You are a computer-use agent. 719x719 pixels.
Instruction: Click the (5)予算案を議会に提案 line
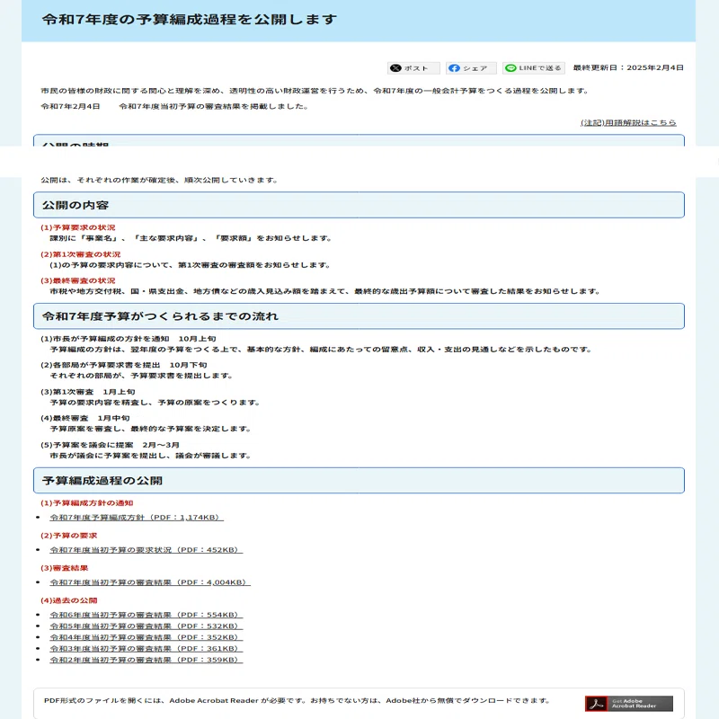[x=110, y=445]
